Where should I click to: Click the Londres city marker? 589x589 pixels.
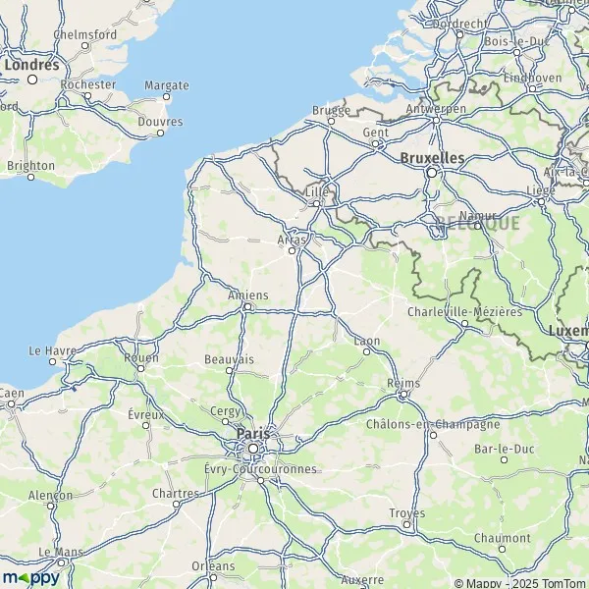pyautogui.click(x=32, y=80)
